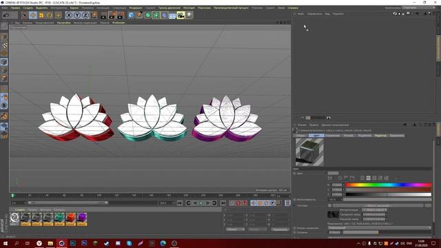
Task: Open render settings clapperboard with gear icon
Action: pos(121,15)
